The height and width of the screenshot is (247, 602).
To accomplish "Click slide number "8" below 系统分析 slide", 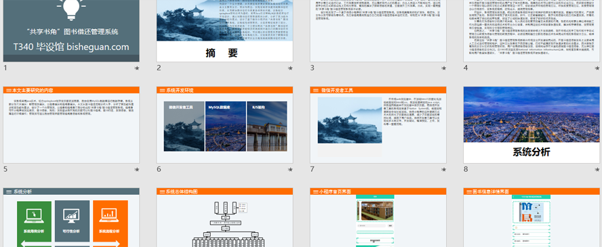I will (466, 169).
